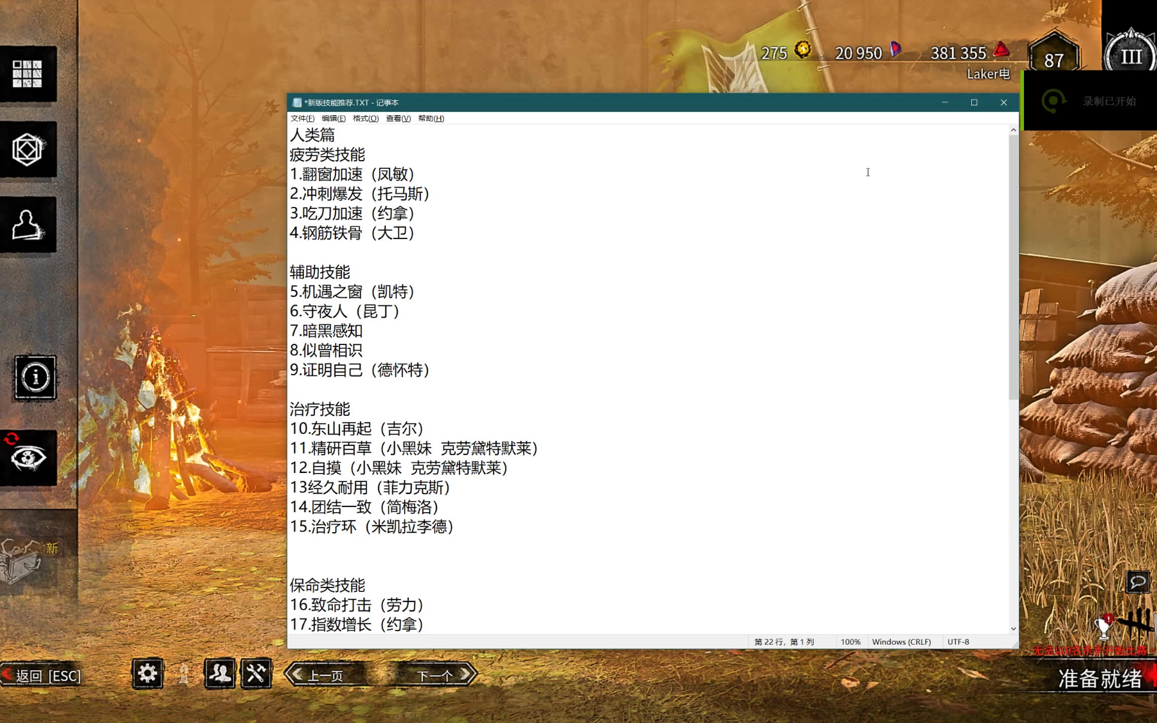Click scroll down arrow in Notepad

pyautogui.click(x=1013, y=629)
